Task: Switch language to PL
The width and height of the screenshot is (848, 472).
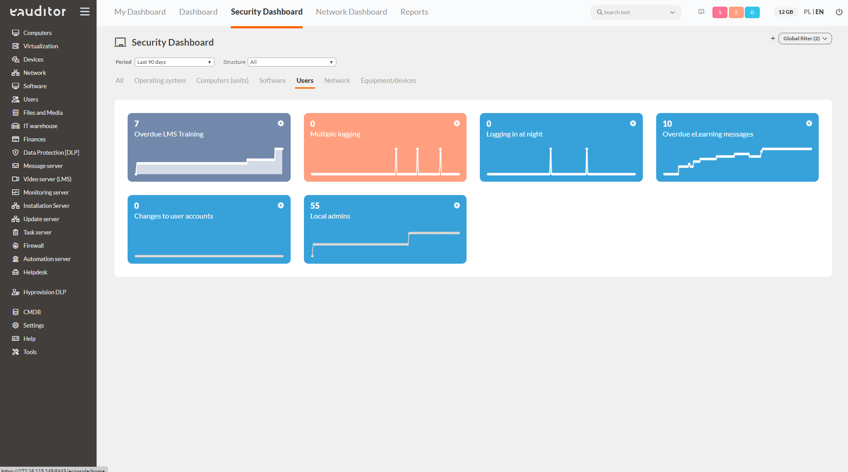Action: click(807, 12)
